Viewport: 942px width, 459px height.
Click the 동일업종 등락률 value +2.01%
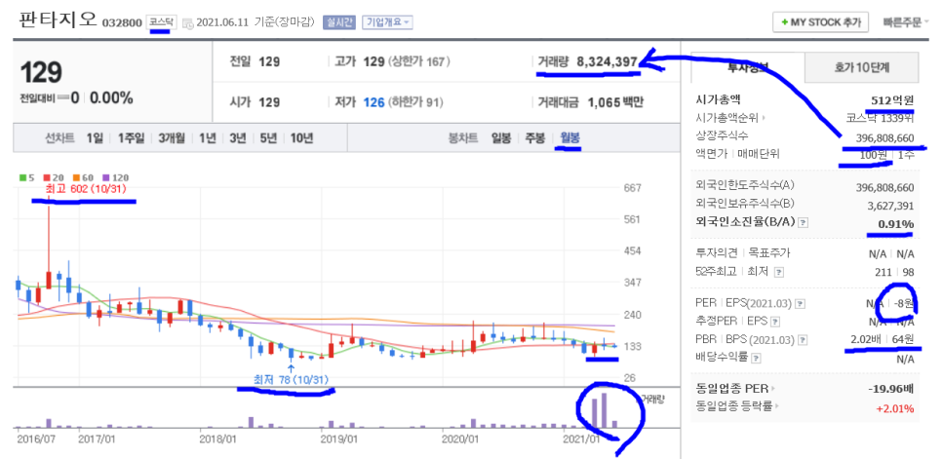893,408
